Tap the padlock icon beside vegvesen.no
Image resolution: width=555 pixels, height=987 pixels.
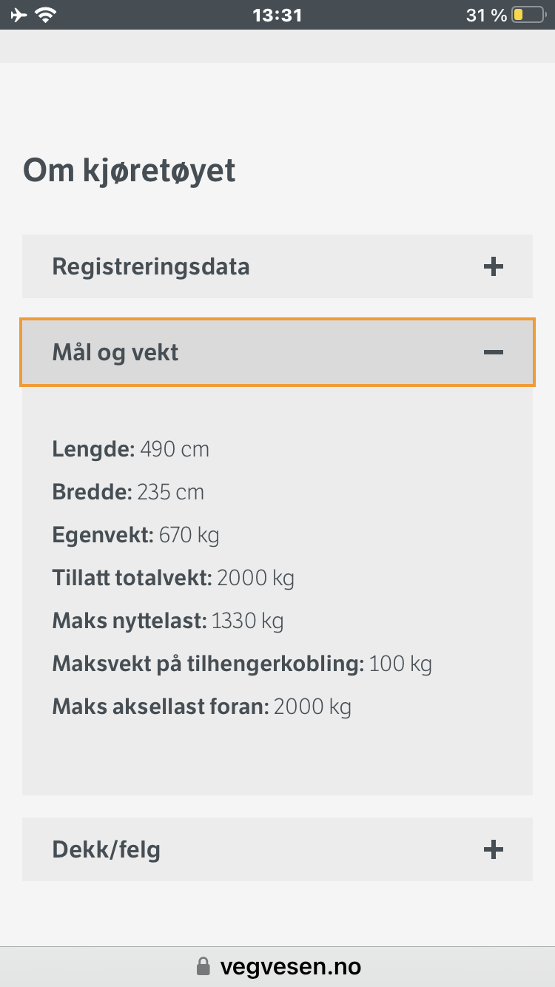tap(203, 966)
